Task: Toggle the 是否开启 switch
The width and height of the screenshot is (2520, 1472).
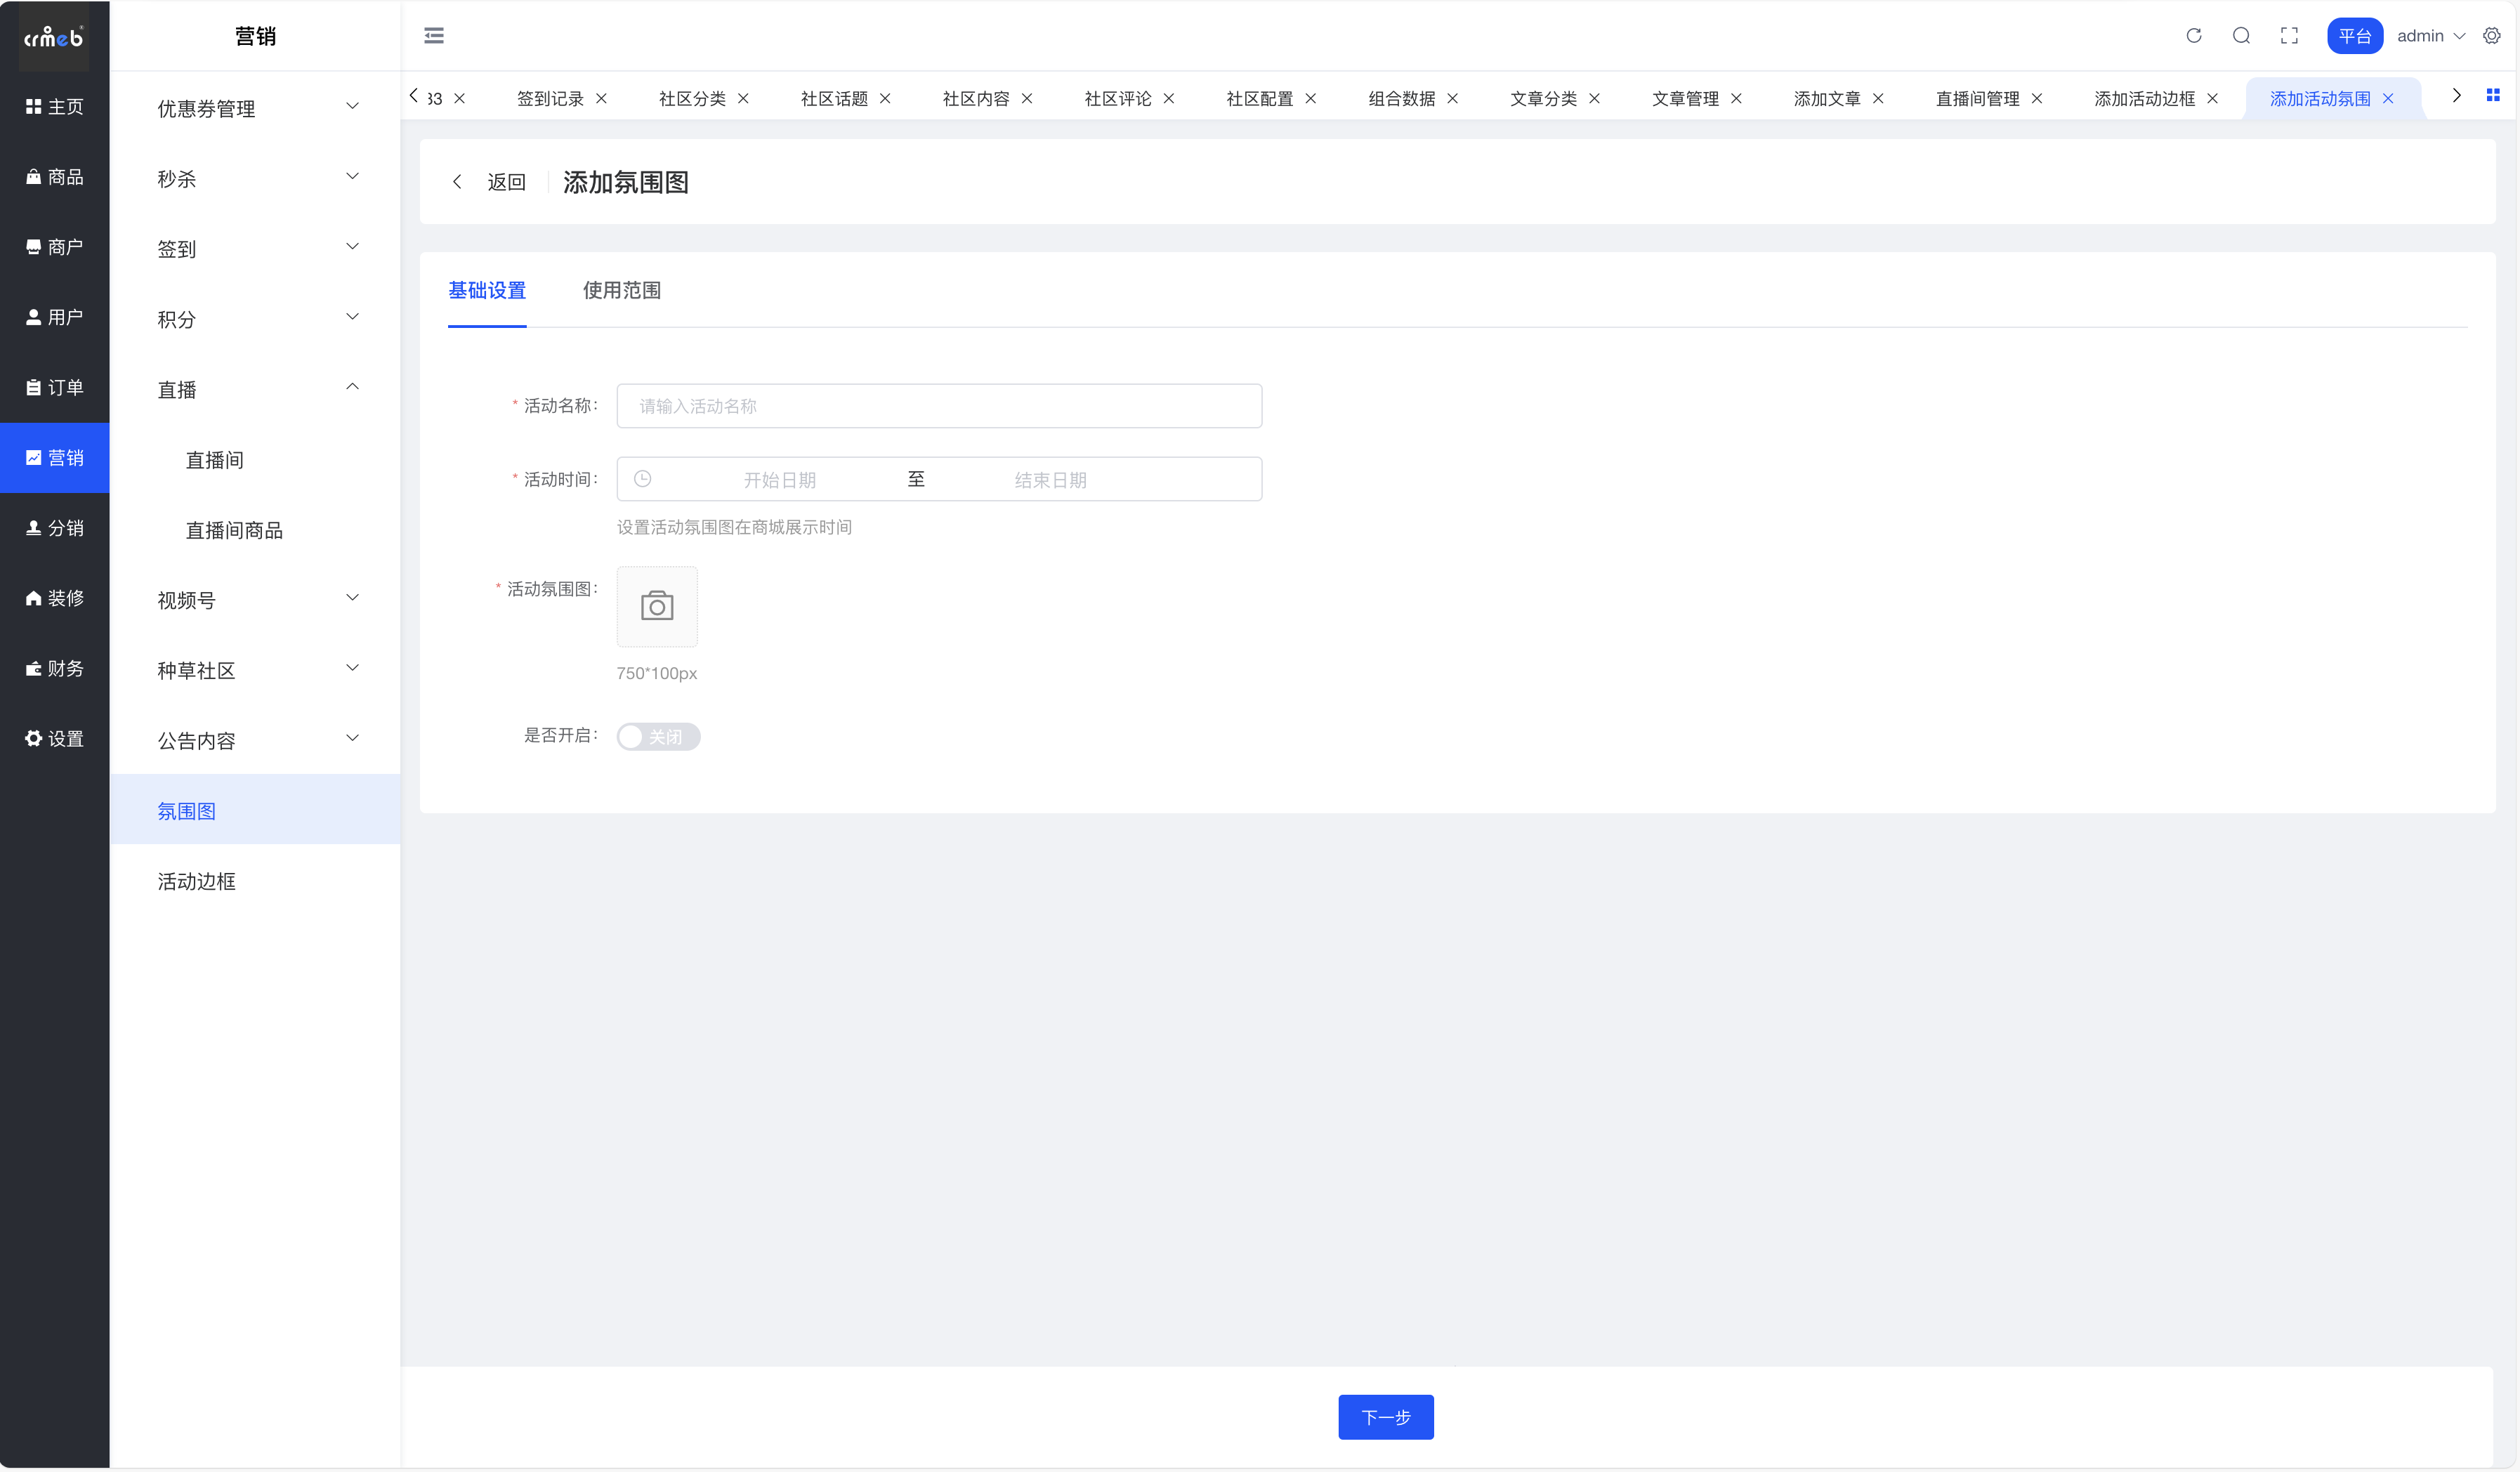Action: tap(658, 737)
